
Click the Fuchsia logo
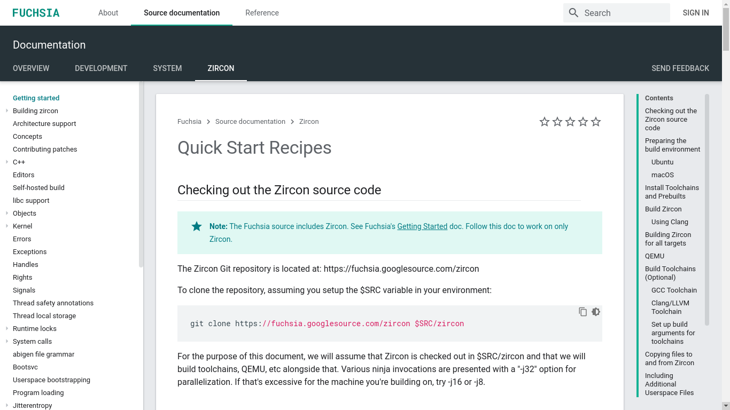click(x=36, y=13)
